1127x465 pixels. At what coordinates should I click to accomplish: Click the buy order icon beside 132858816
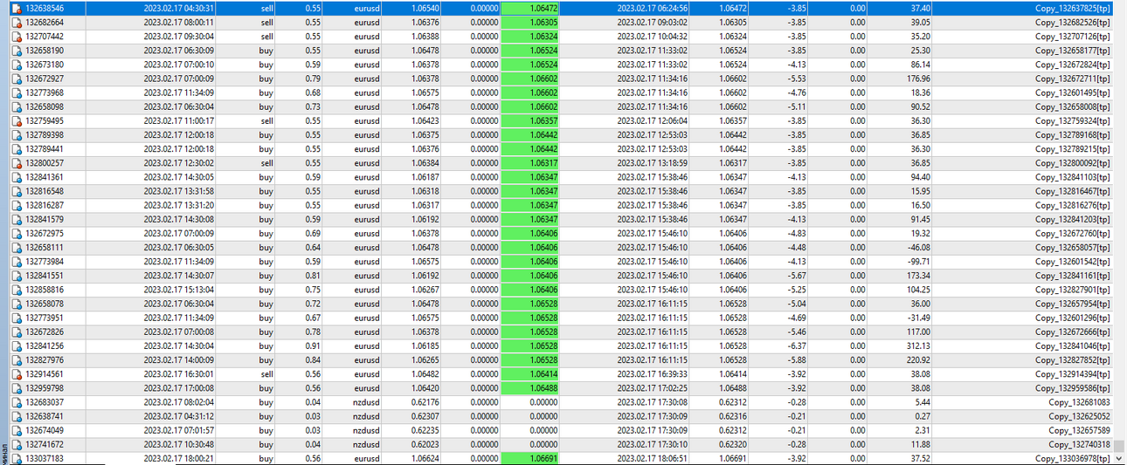[17, 290]
